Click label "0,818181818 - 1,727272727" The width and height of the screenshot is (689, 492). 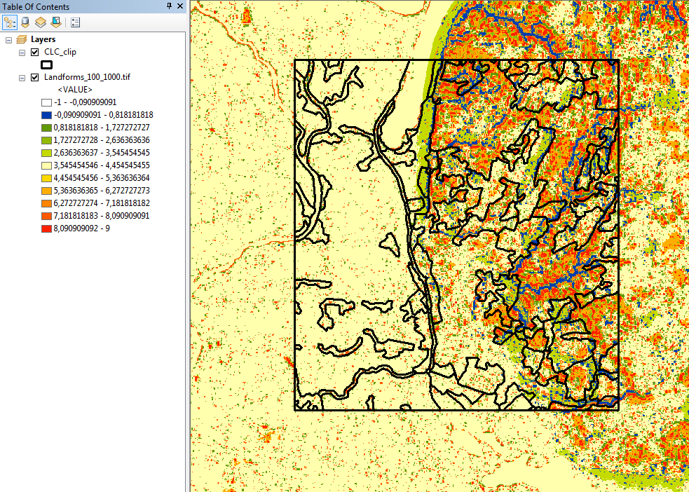(102, 128)
